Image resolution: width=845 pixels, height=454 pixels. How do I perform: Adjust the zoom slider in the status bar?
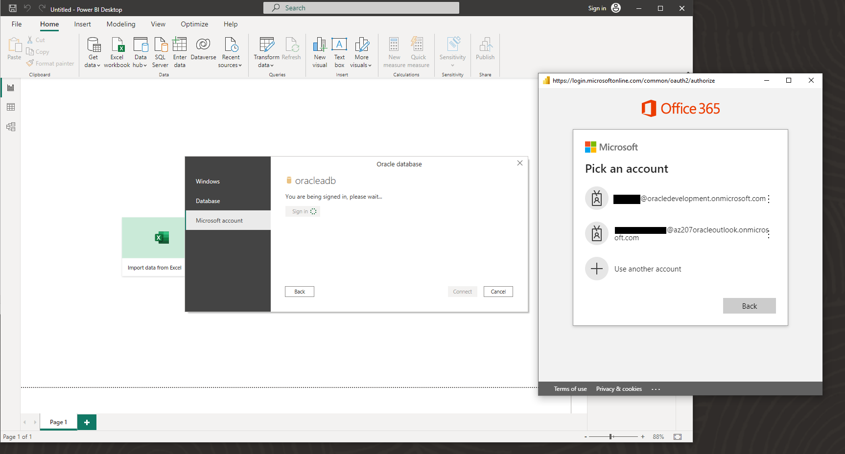[610, 436]
